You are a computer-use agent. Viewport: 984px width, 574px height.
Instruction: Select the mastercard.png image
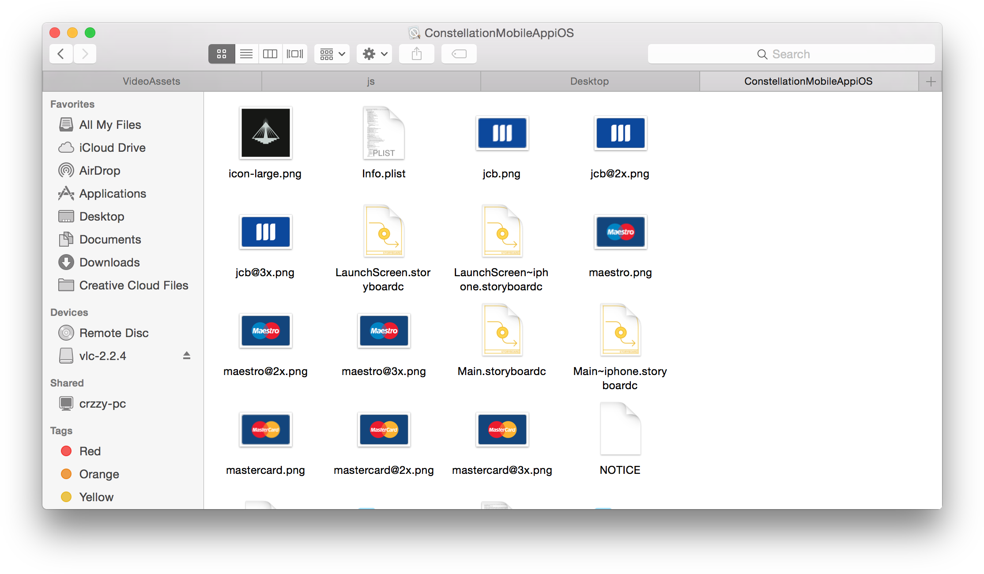pos(265,429)
